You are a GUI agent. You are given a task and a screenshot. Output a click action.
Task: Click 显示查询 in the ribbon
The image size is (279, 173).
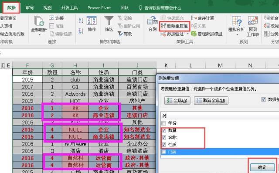[8, 18]
